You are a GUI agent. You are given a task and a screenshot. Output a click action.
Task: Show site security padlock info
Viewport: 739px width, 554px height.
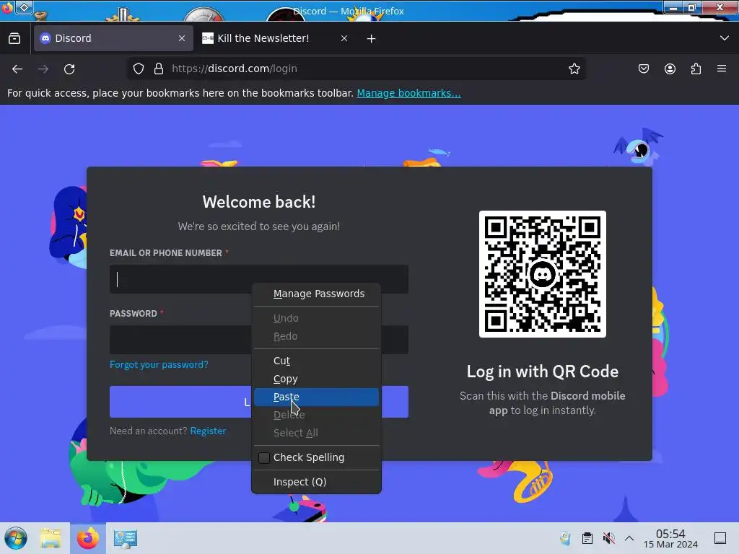[x=159, y=69]
